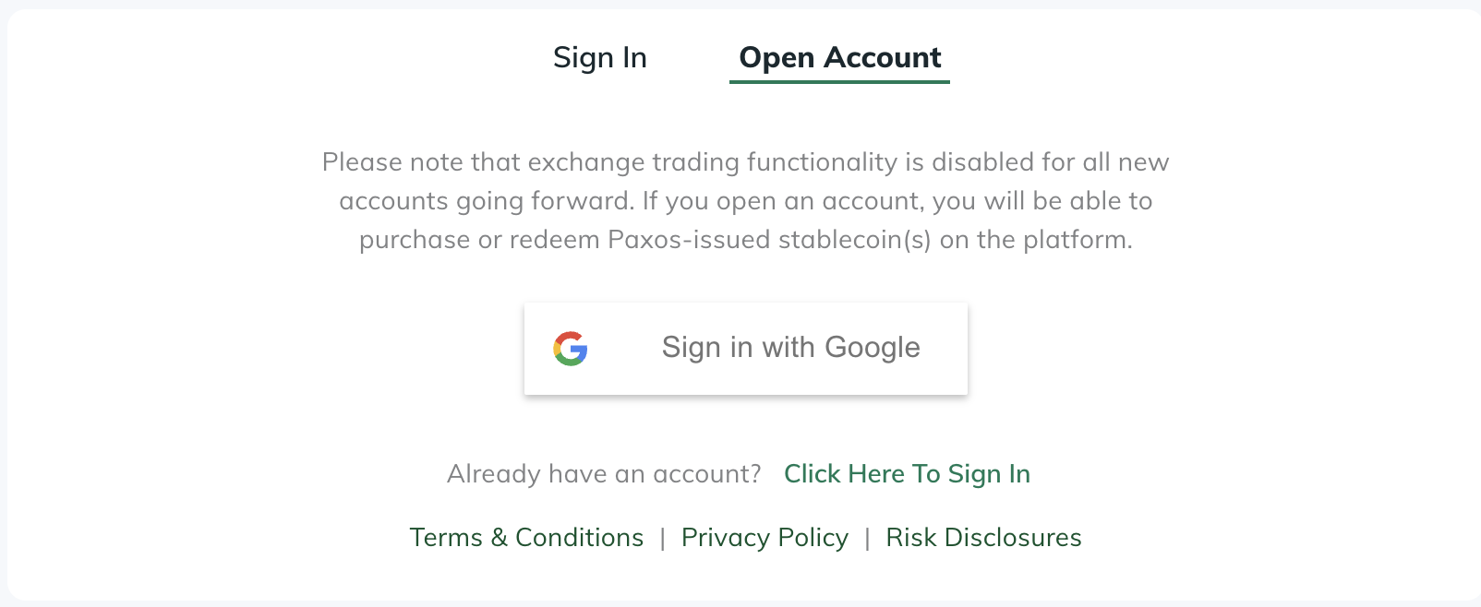Click the Google "G" logo icon
This screenshot has width=1481, height=607.
pos(571,349)
